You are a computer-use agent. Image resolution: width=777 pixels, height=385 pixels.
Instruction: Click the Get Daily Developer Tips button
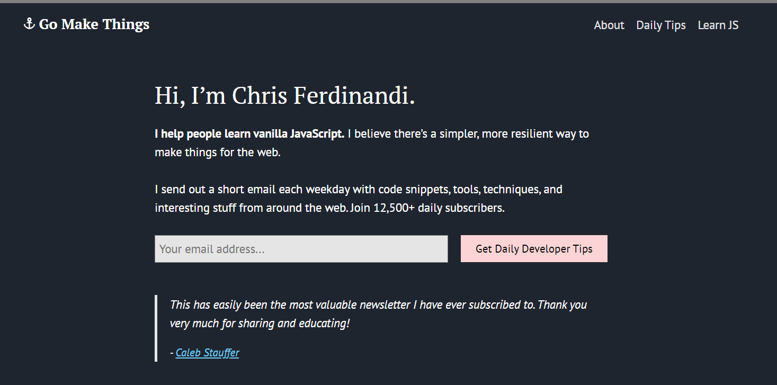tap(534, 249)
